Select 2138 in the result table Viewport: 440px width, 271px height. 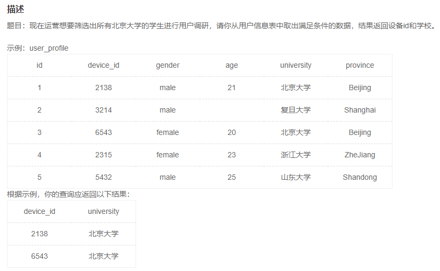tap(40, 234)
